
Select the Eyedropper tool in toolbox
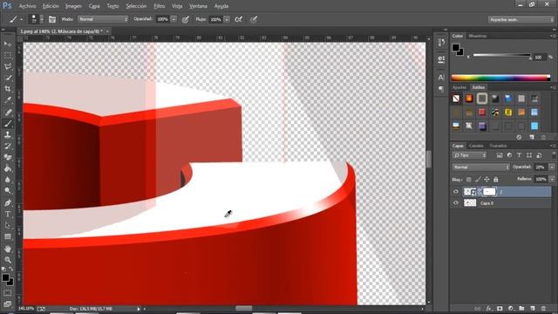[x=8, y=100]
